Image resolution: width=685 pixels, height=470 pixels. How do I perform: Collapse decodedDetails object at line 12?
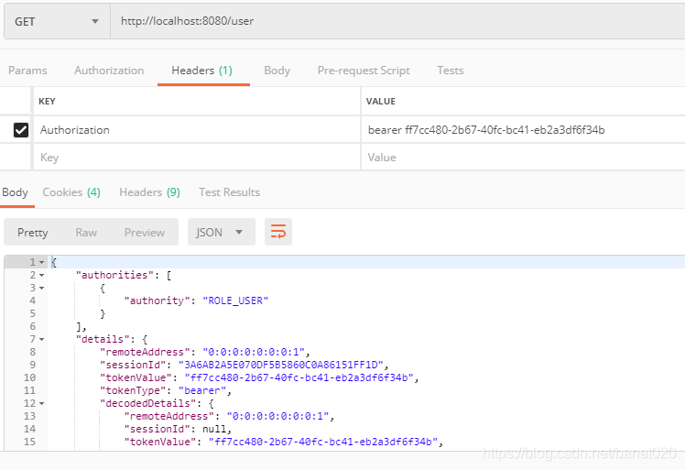pos(41,403)
